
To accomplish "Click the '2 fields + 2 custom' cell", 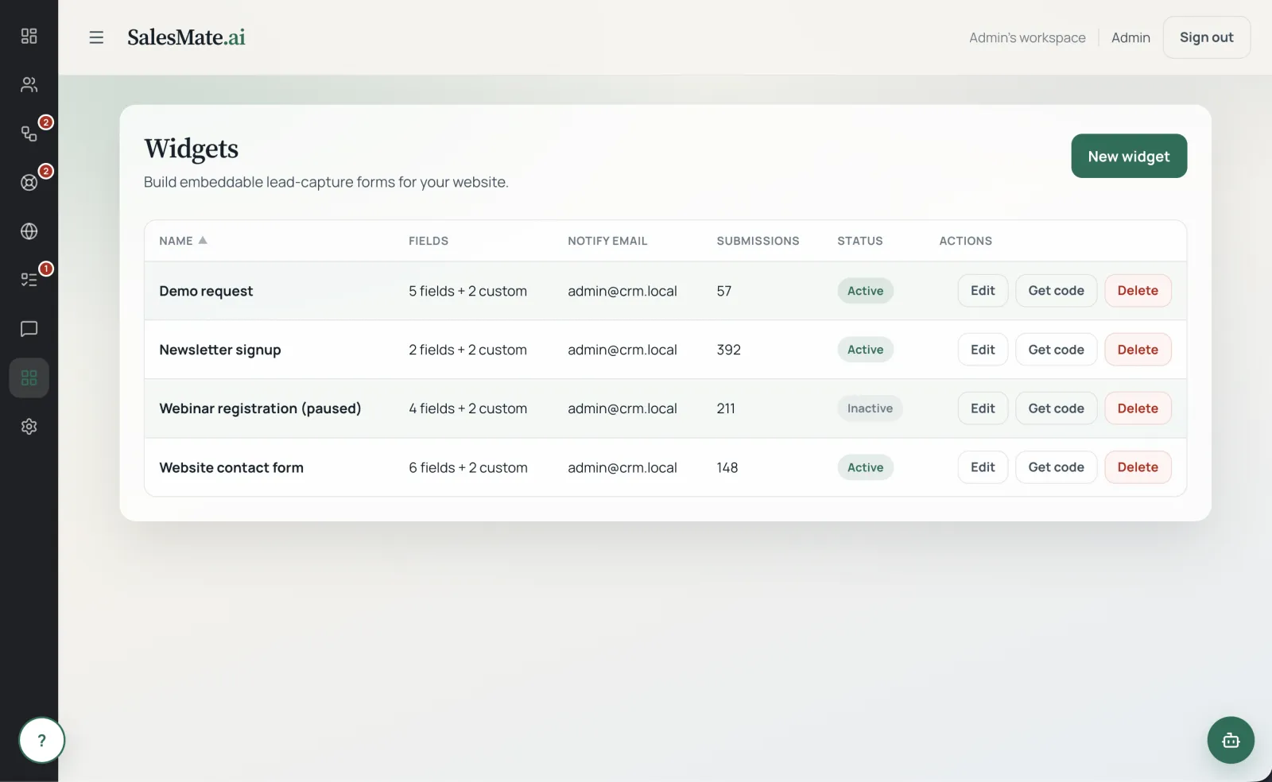I will click(467, 350).
